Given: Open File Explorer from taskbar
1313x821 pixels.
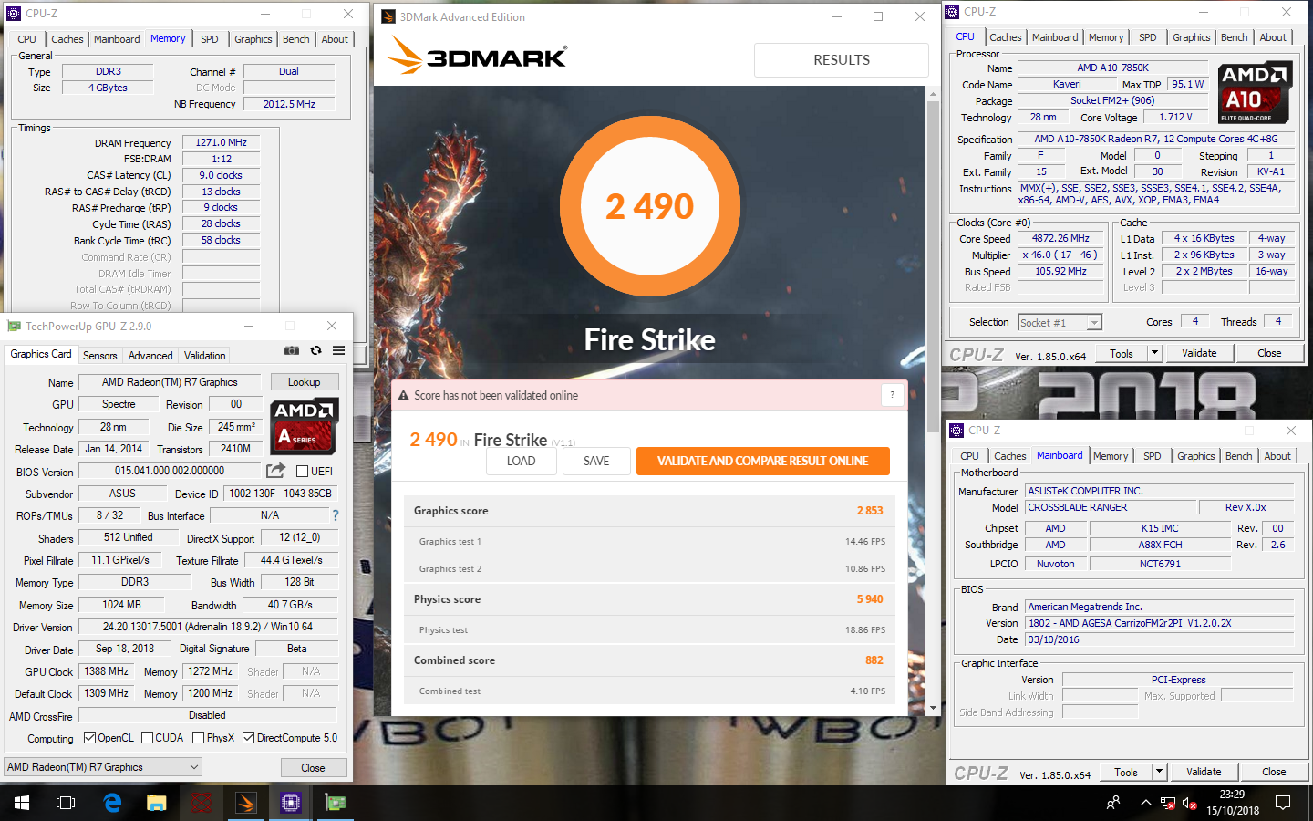Looking at the screenshot, I should 157,803.
